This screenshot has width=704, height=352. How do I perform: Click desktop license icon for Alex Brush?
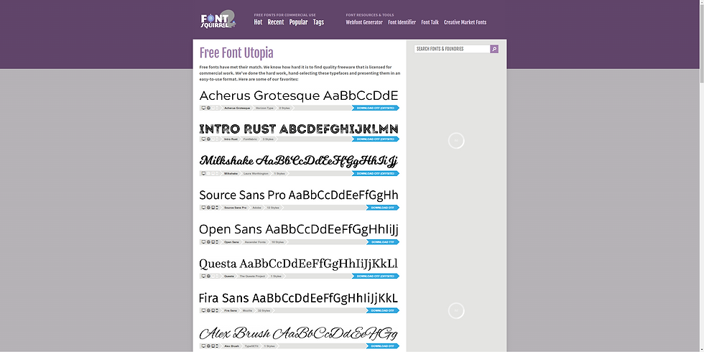point(203,346)
